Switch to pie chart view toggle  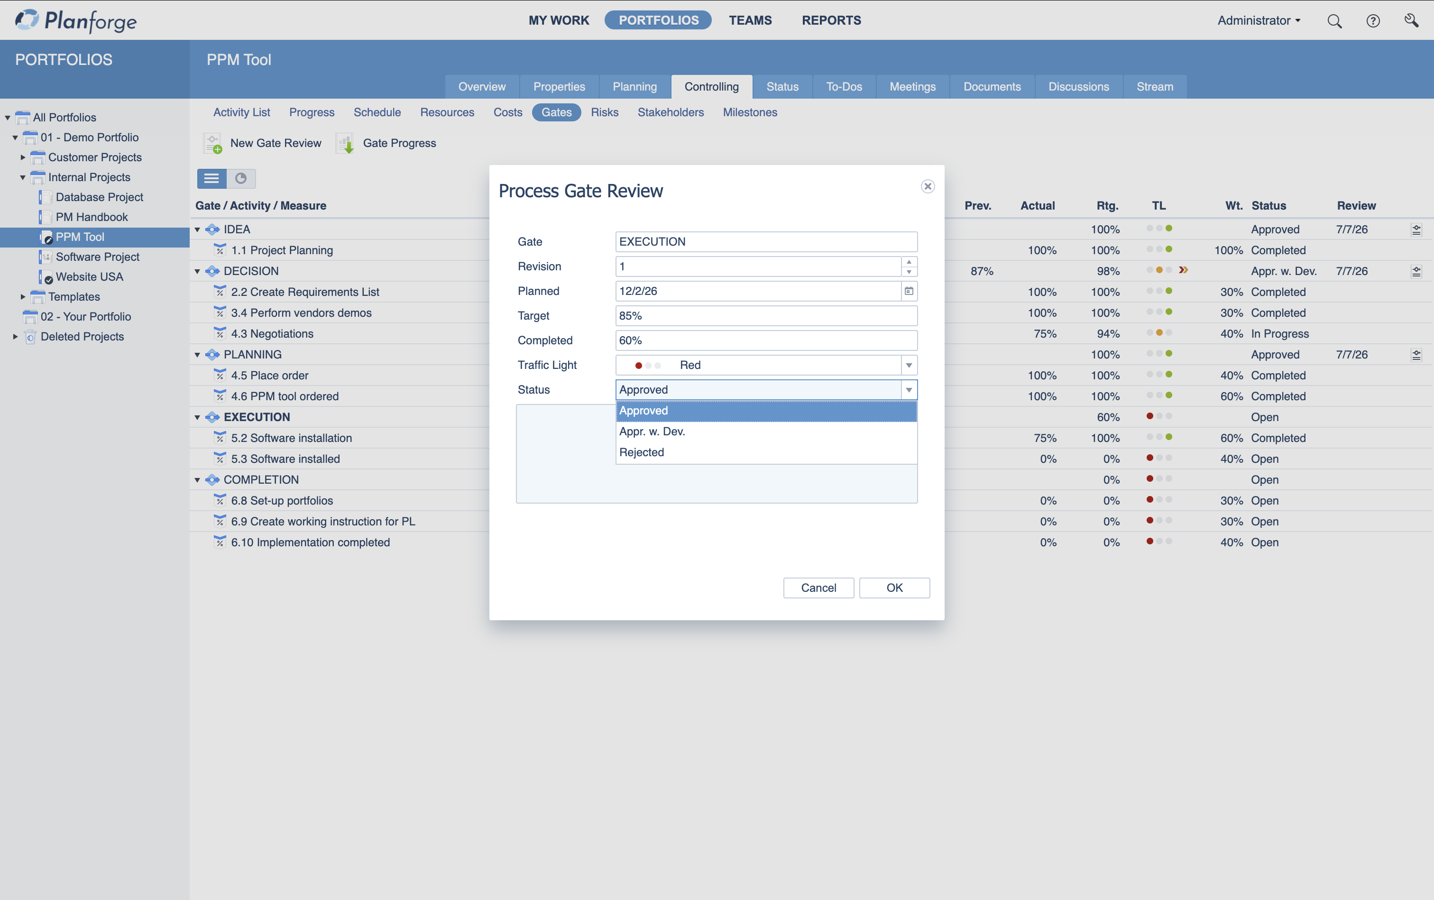[x=241, y=179]
